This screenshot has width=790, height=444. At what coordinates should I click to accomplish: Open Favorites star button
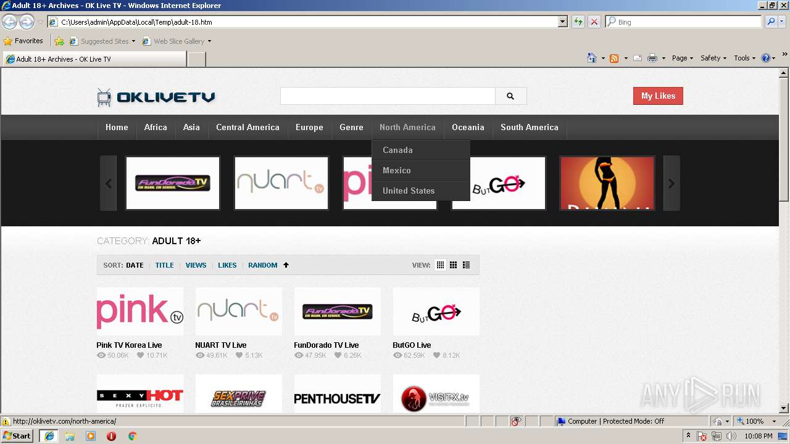coord(23,41)
